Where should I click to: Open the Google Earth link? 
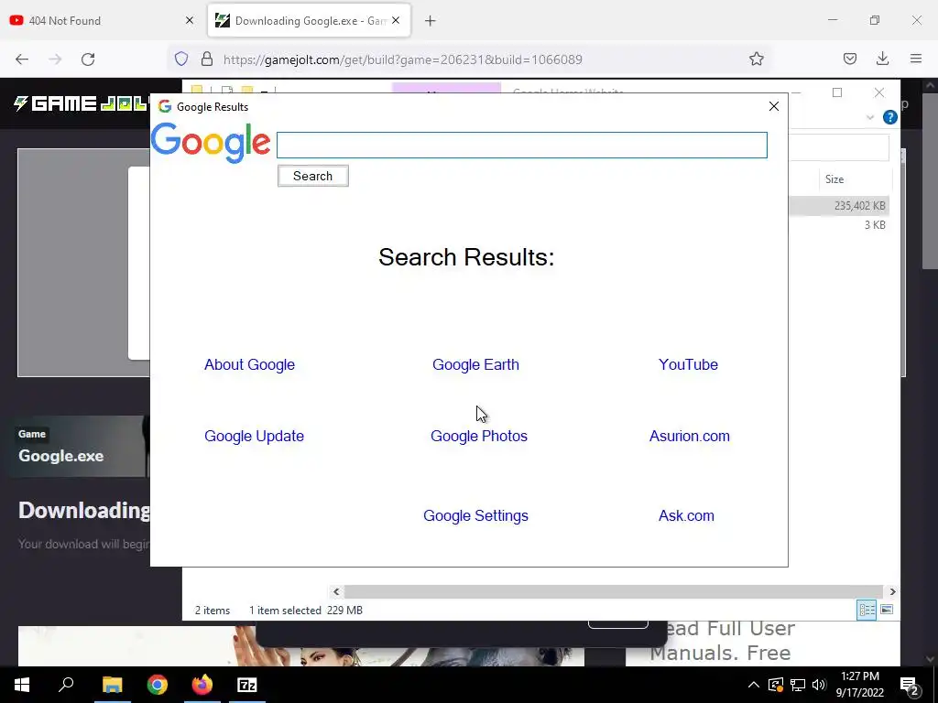point(475,364)
